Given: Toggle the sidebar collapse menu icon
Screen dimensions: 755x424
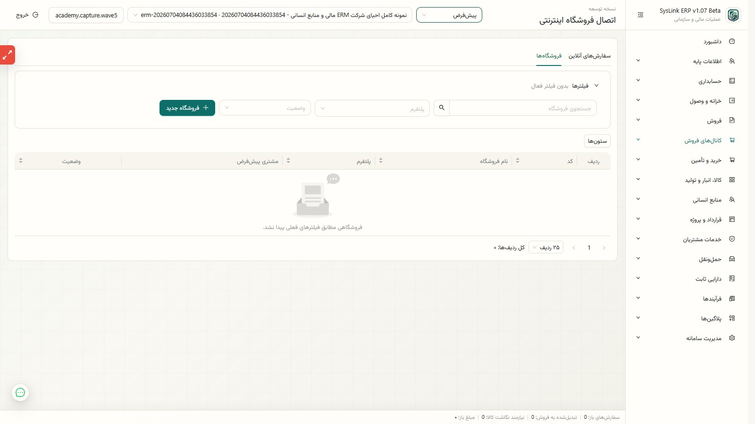Looking at the screenshot, I should pos(640,15).
